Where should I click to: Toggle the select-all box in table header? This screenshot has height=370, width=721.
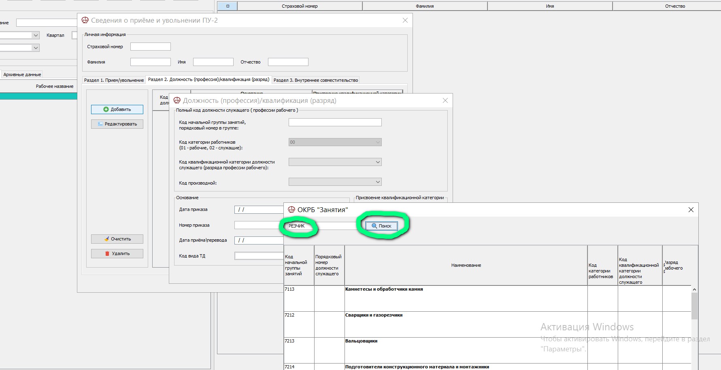(x=228, y=6)
